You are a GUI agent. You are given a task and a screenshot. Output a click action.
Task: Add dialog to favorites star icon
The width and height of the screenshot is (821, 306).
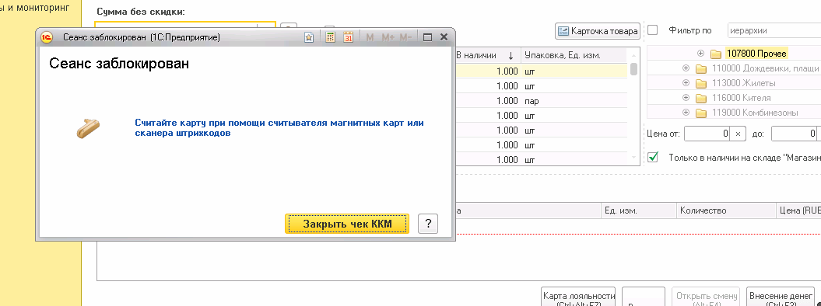pyautogui.click(x=309, y=37)
